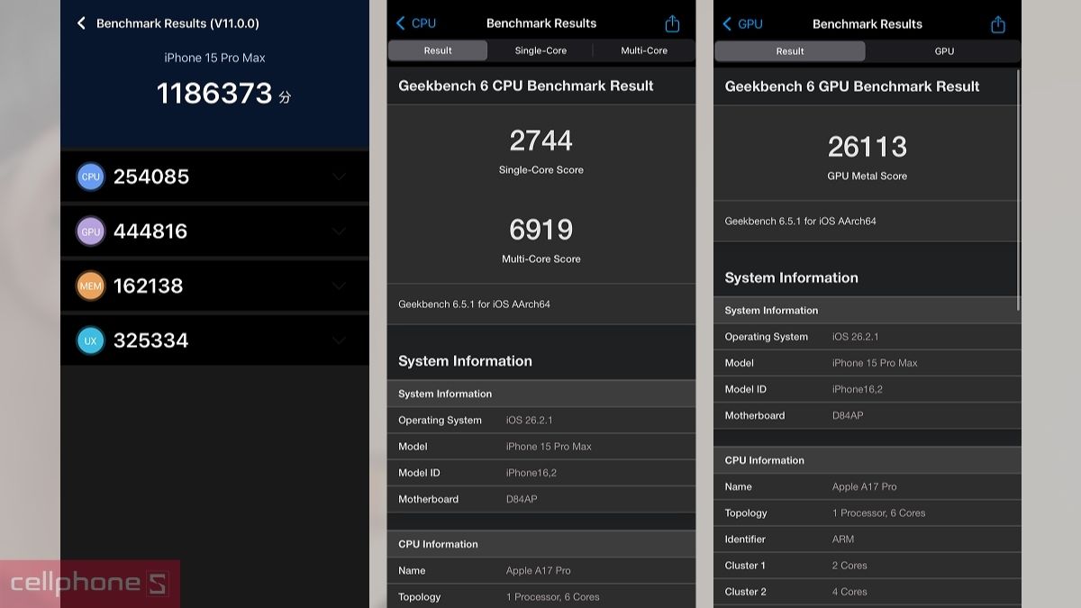Image resolution: width=1081 pixels, height=608 pixels.
Task: Go back to GPU in Geekbench
Action: coord(742,24)
